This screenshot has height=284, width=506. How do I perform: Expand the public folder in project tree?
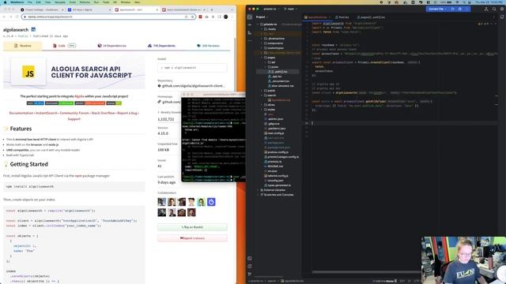[x=262, y=91]
